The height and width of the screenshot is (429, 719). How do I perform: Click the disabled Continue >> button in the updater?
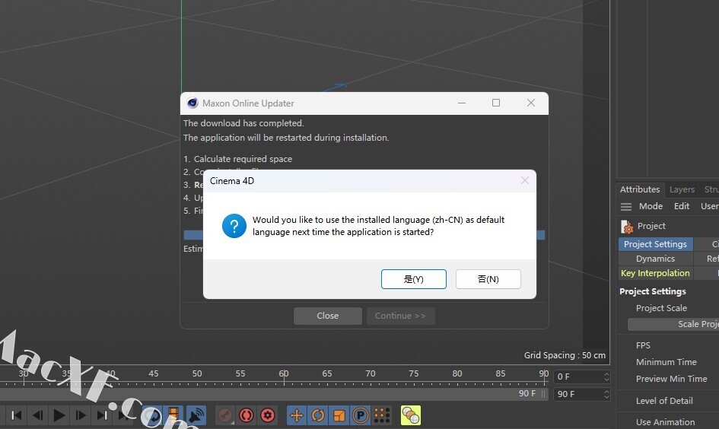point(400,316)
